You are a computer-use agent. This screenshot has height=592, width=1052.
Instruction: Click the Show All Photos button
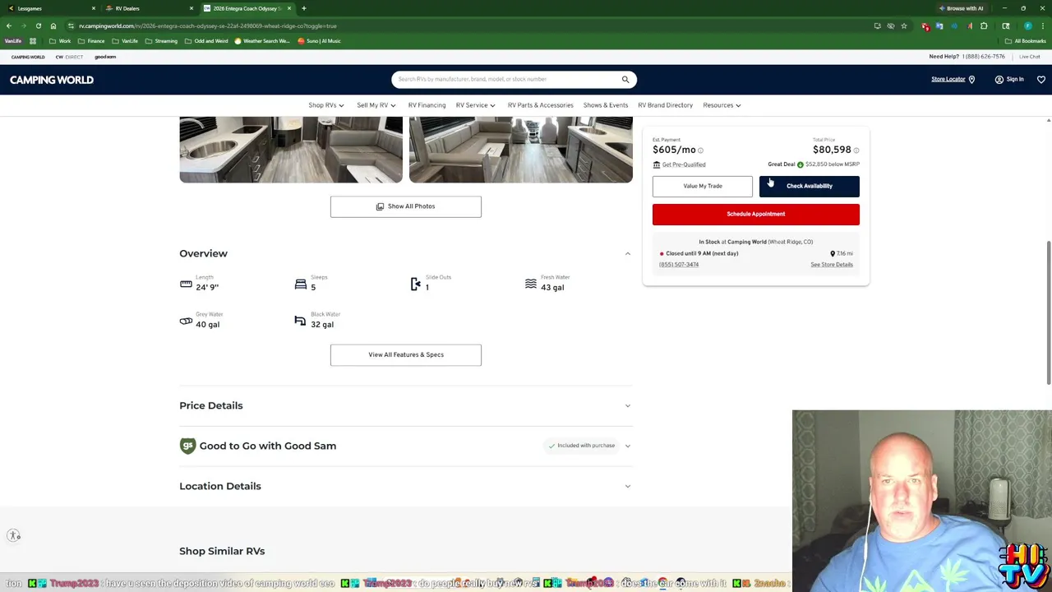tap(406, 206)
